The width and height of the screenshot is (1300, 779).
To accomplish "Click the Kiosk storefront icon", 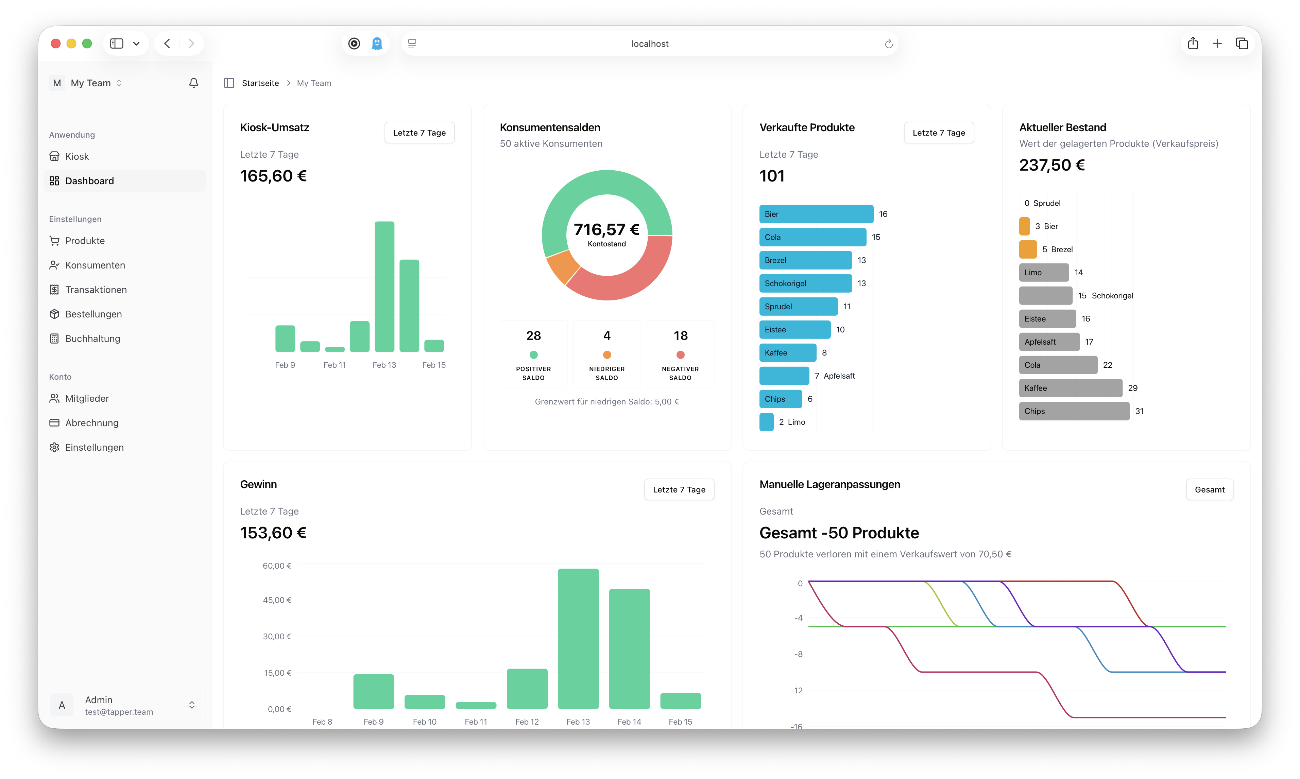I will [54, 156].
